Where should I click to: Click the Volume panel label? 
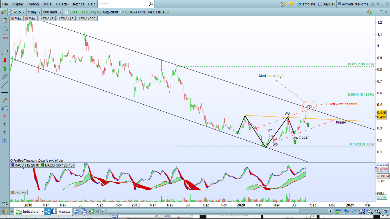(x=19, y=193)
